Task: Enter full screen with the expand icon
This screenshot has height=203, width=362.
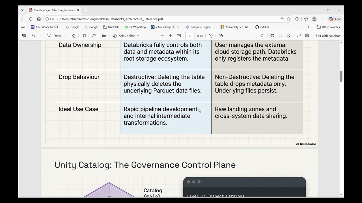Action: click(x=299, y=36)
